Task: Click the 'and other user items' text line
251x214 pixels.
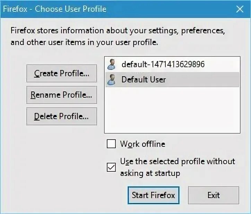Action: (84, 43)
